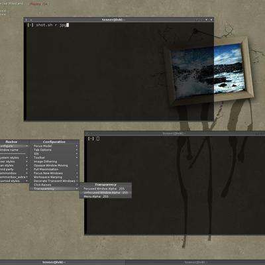The image size is (265, 265).
Task: Expand the system styles submenu
Action: (15, 158)
